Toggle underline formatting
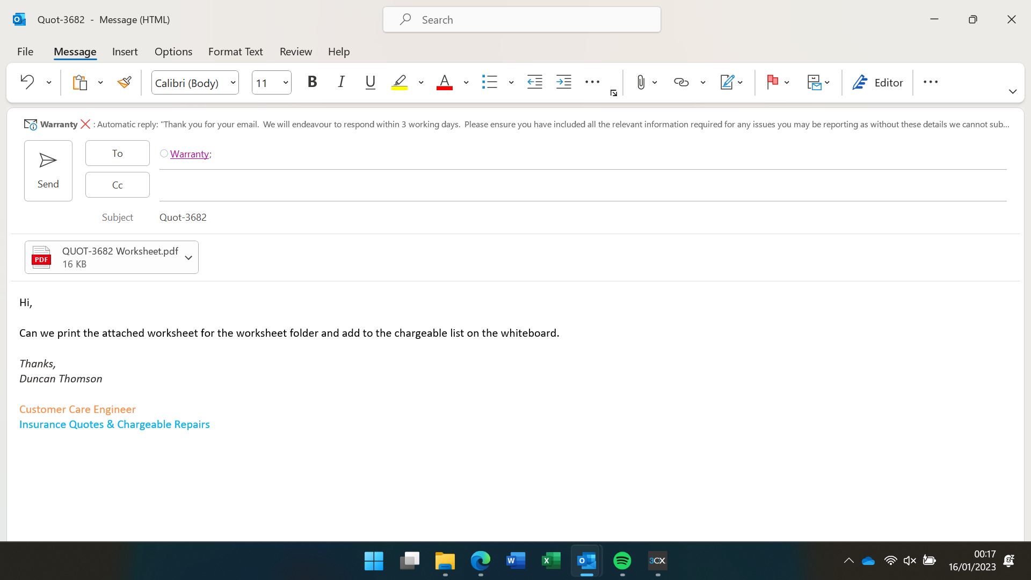The height and width of the screenshot is (580, 1031). coord(370,82)
